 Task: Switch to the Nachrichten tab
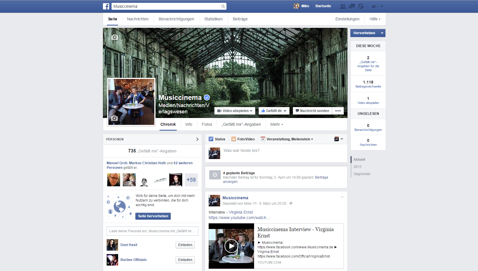(138, 19)
